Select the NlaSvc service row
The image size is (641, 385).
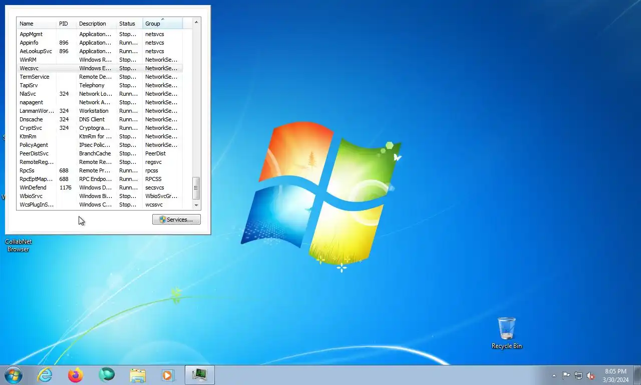pos(100,94)
